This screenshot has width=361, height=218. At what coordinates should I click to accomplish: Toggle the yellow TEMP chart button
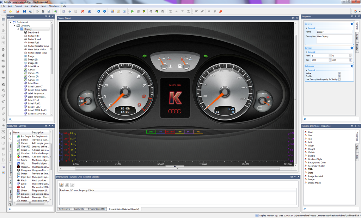pos(179,132)
